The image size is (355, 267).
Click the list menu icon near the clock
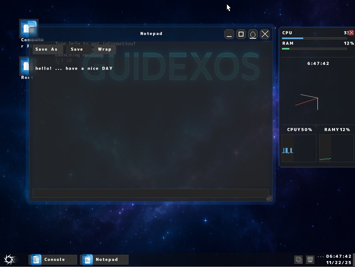tap(309, 259)
